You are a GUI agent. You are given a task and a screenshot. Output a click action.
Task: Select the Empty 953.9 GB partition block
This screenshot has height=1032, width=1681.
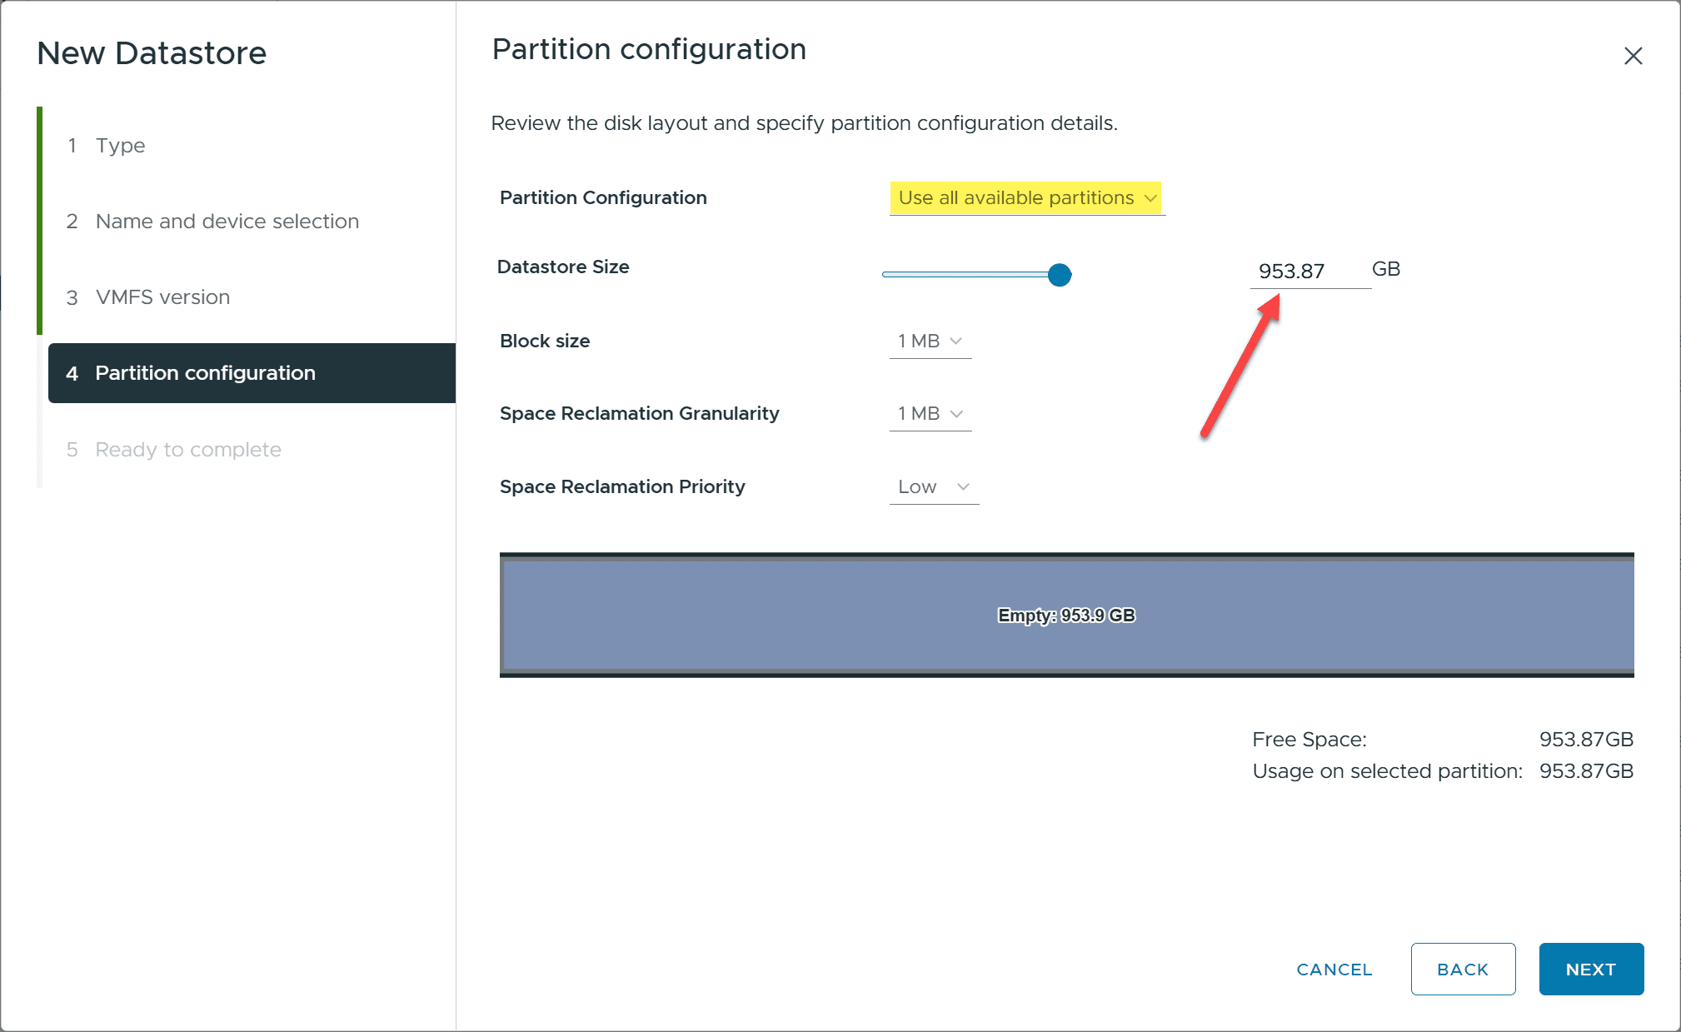(1067, 616)
